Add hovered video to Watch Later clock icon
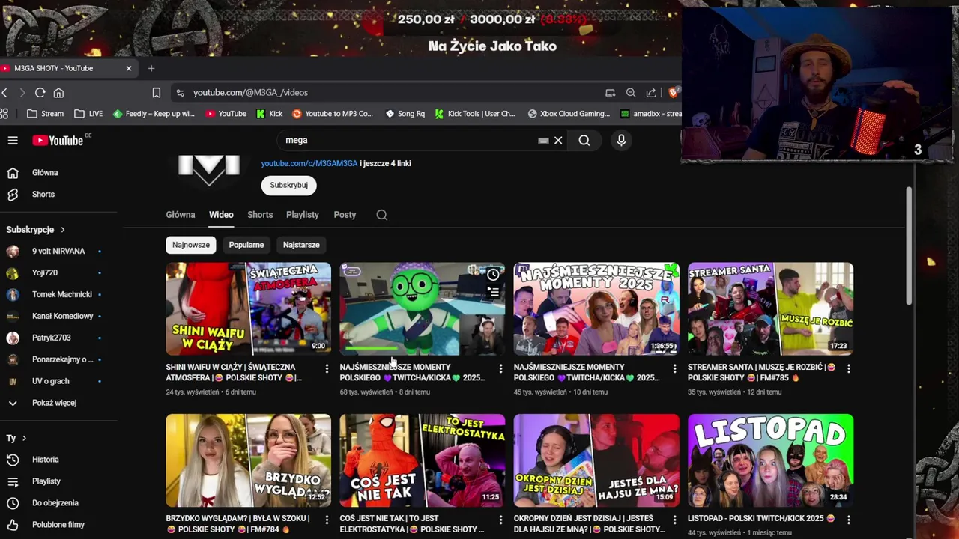Viewport: 959px width, 539px height. (493, 275)
